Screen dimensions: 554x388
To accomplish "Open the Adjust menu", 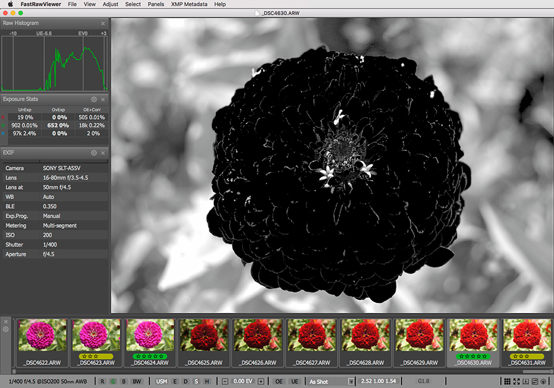I will click(110, 4).
